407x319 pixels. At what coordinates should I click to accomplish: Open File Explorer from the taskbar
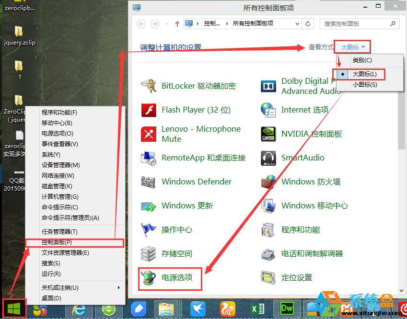point(166,309)
